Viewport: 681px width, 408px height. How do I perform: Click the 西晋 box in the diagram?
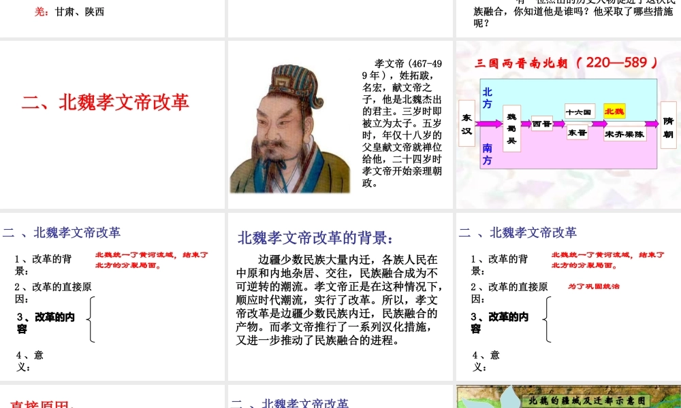tap(541, 124)
